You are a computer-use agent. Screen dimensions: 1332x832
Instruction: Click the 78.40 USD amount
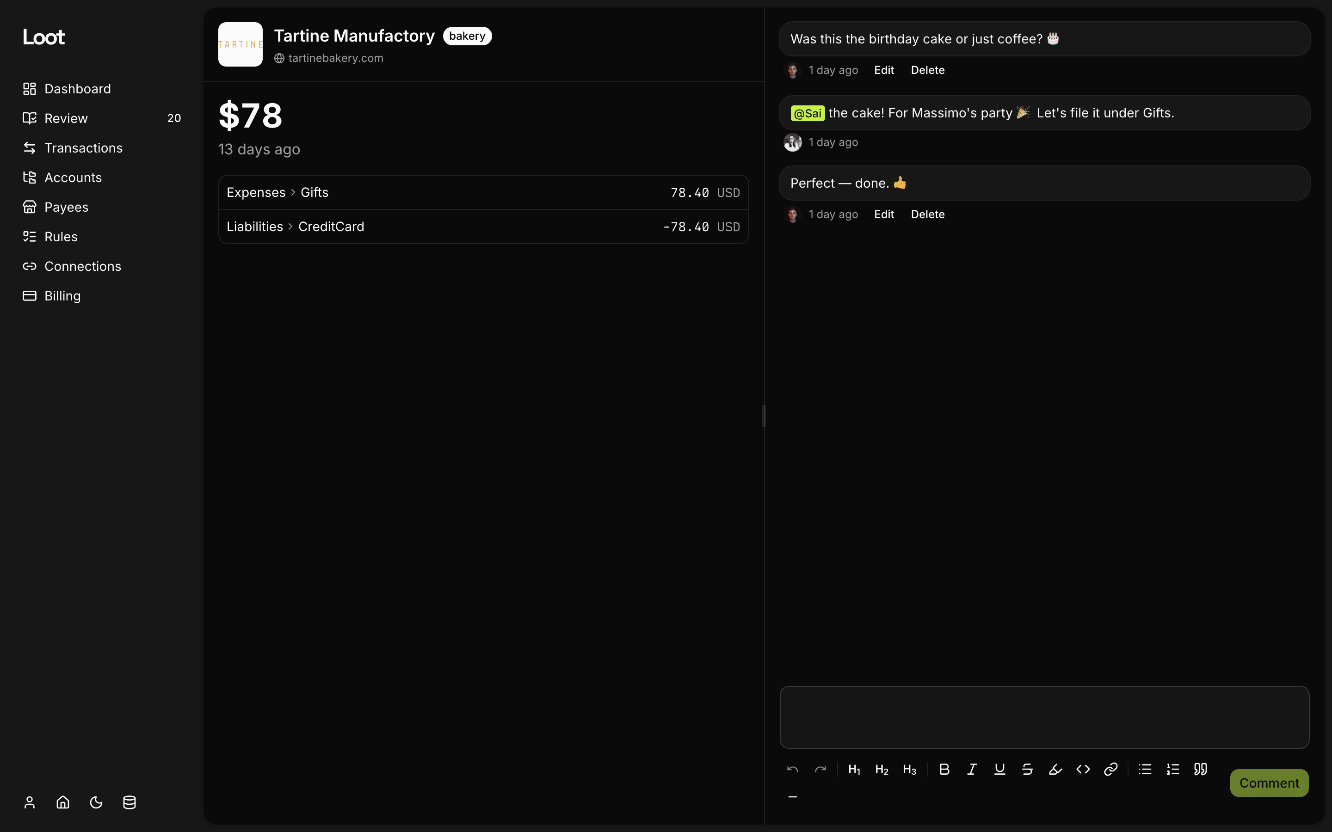(x=705, y=193)
